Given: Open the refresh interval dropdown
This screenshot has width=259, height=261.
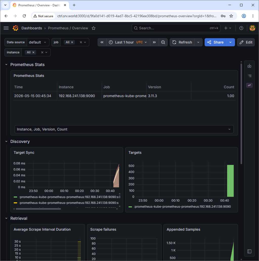Looking at the screenshot, I should (x=198, y=42).
